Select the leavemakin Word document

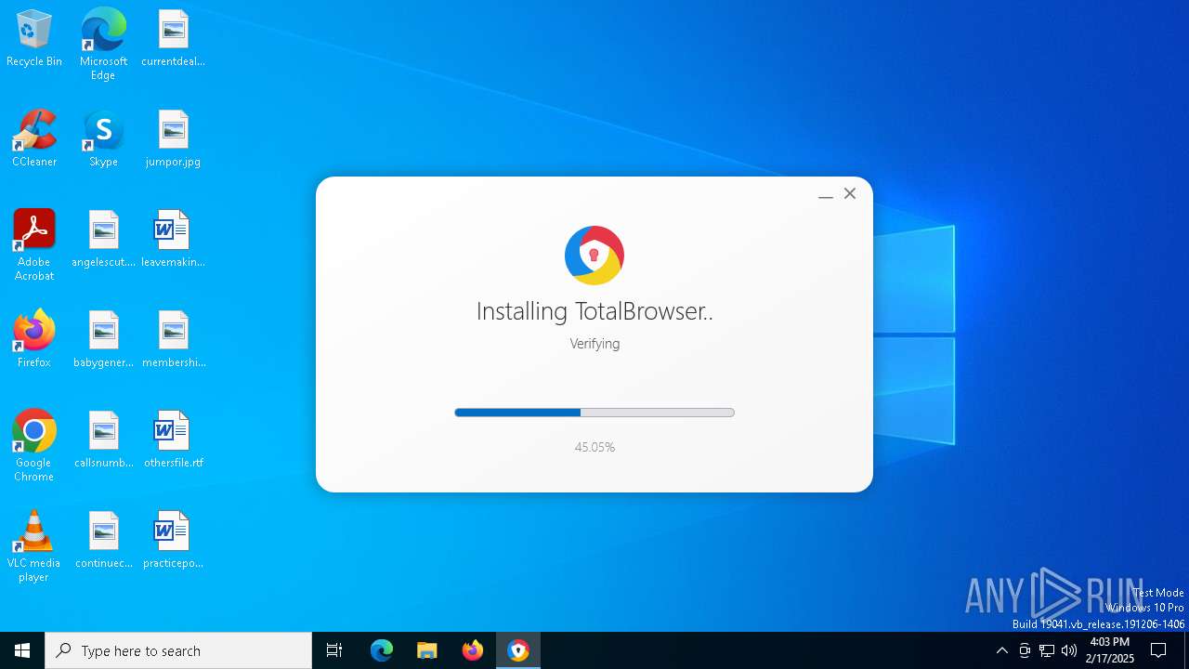click(x=173, y=240)
